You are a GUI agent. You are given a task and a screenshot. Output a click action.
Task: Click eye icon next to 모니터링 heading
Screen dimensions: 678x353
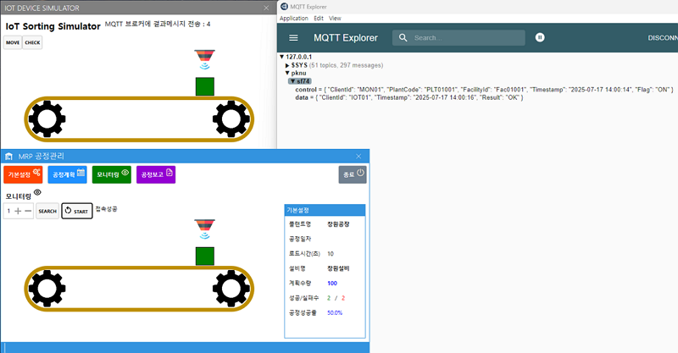pyautogui.click(x=37, y=192)
